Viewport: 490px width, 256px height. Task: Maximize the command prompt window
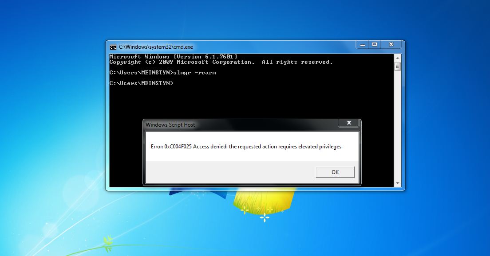(375, 44)
